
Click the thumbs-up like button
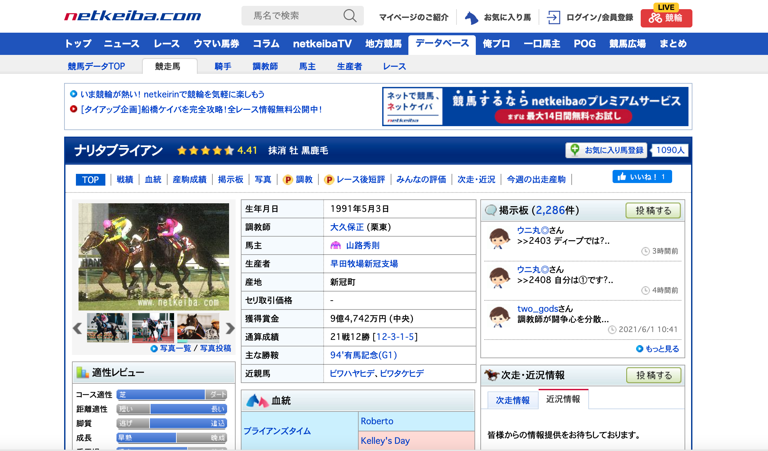click(x=642, y=177)
